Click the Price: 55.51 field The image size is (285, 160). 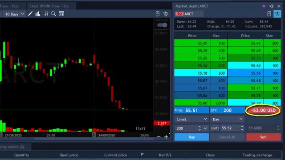191,110
